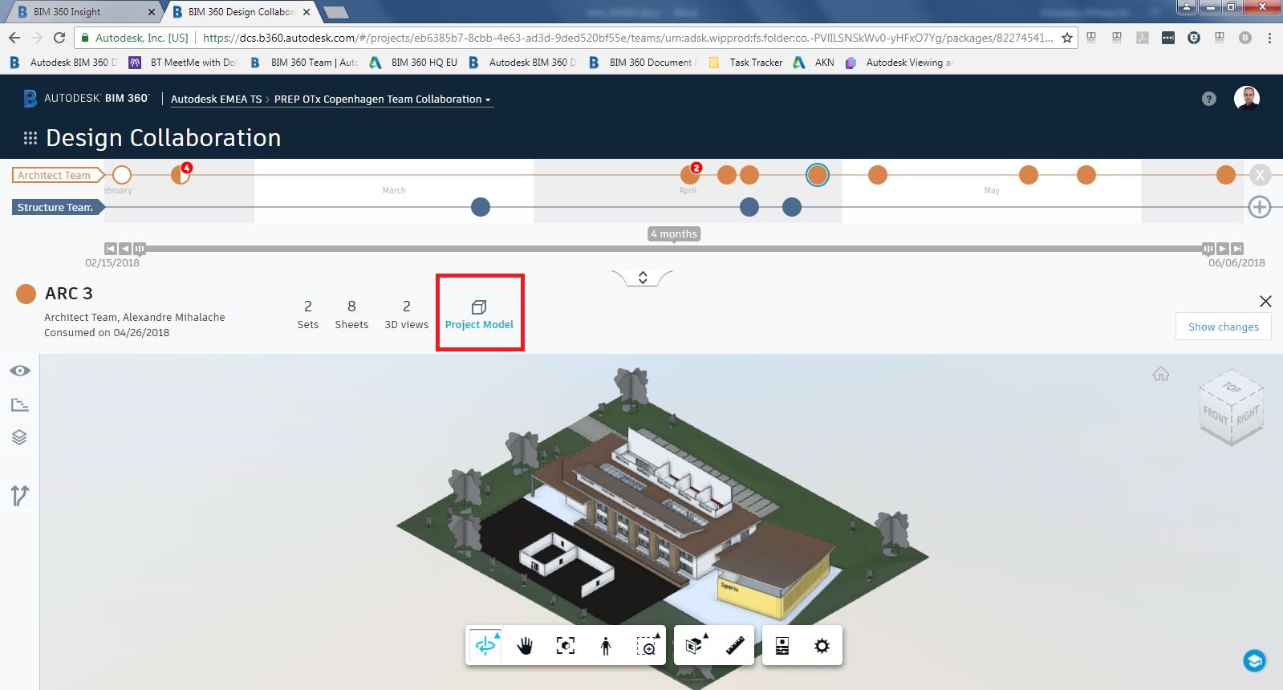Select the Architect Team timeline label
The height and width of the screenshot is (690, 1283).
coord(56,175)
